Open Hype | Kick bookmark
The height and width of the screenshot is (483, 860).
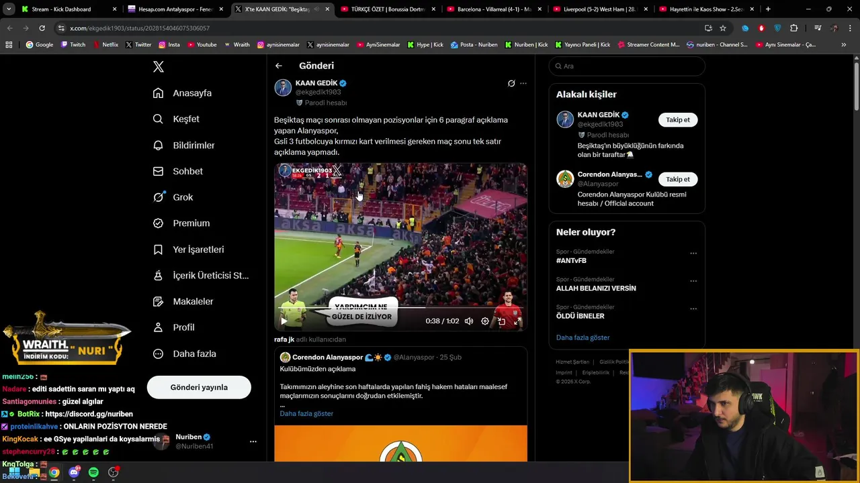[425, 45]
